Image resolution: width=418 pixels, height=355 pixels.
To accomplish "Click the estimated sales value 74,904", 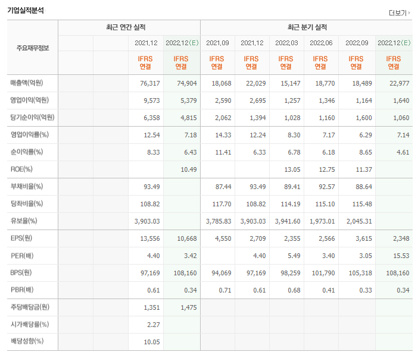I will tap(187, 83).
